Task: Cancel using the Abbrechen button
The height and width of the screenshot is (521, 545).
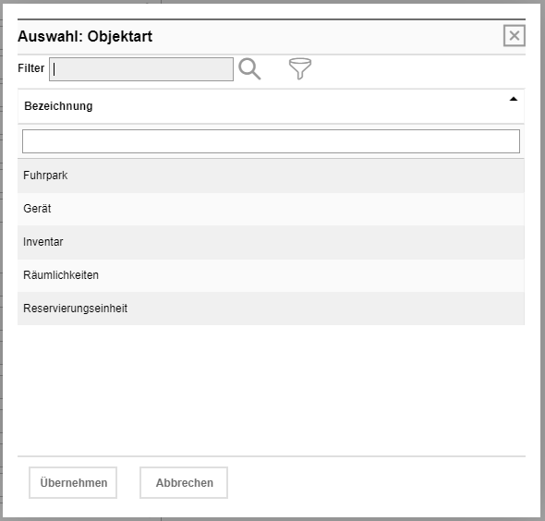Action: pos(184,483)
